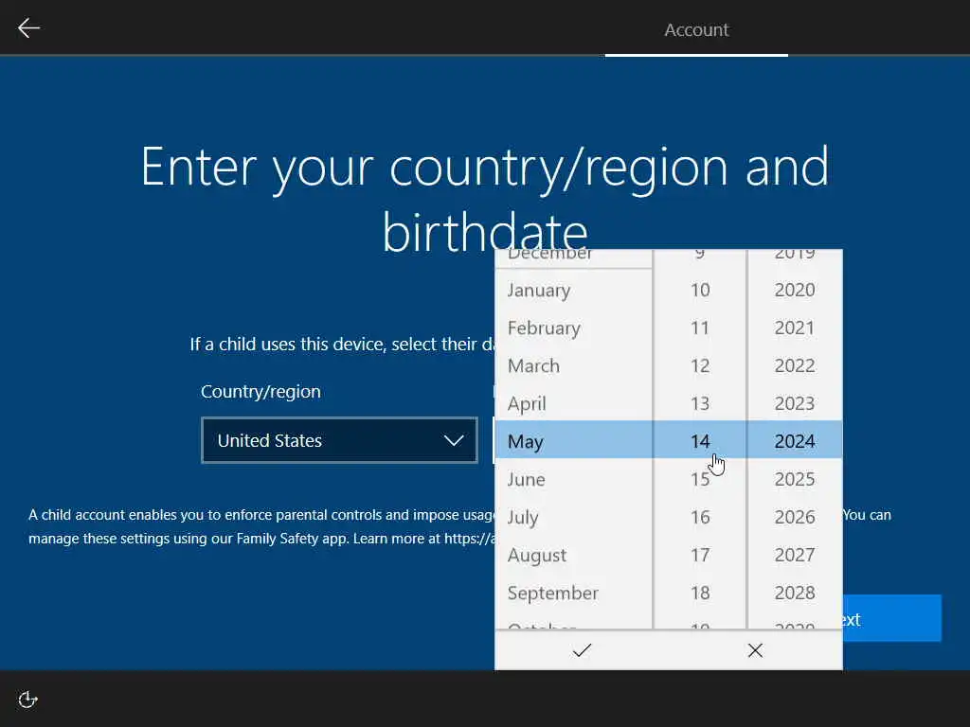Screen dimensions: 970x727
Task: Select the highlighted day 14
Action: click(x=700, y=441)
